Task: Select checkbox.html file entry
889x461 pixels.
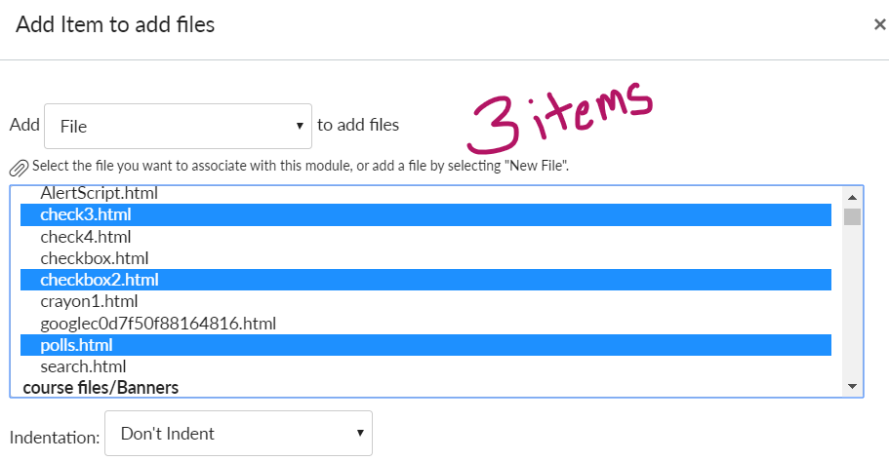Action: tap(94, 258)
